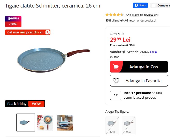The height and width of the screenshot is (137, 170).
Task: Click the main pan product image
Action: click(53, 60)
